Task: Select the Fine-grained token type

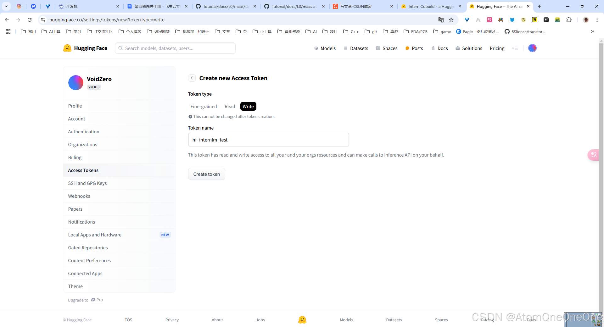Action: coord(204,106)
